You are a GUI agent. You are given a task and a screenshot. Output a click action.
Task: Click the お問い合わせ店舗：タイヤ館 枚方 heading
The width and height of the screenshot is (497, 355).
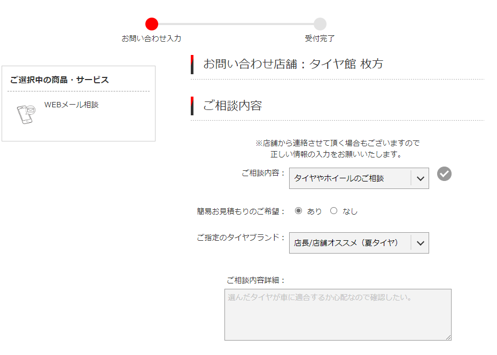(x=293, y=64)
